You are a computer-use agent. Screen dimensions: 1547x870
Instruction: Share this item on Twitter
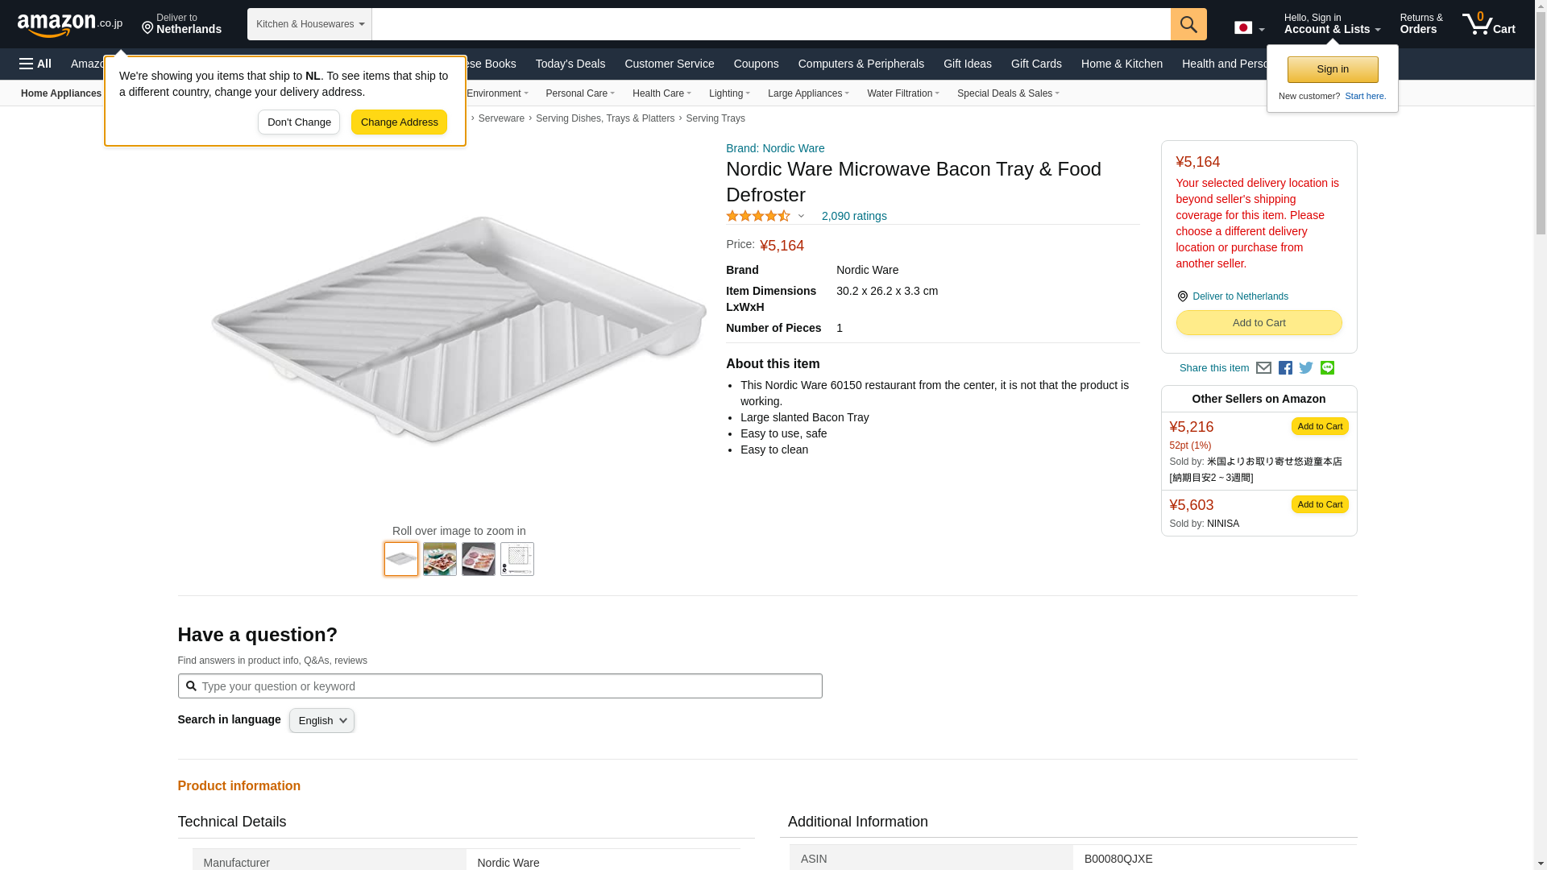point(1306,368)
